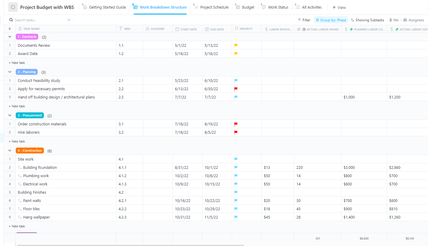Switch to the Budget tab

point(248,7)
